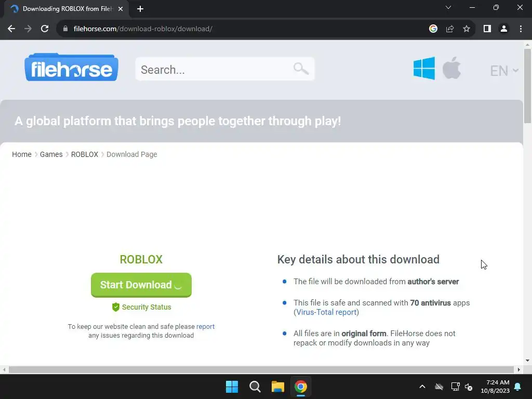Open the notifications bell icon
Viewport: 532px width, 399px height.
pyautogui.click(x=518, y=387)
